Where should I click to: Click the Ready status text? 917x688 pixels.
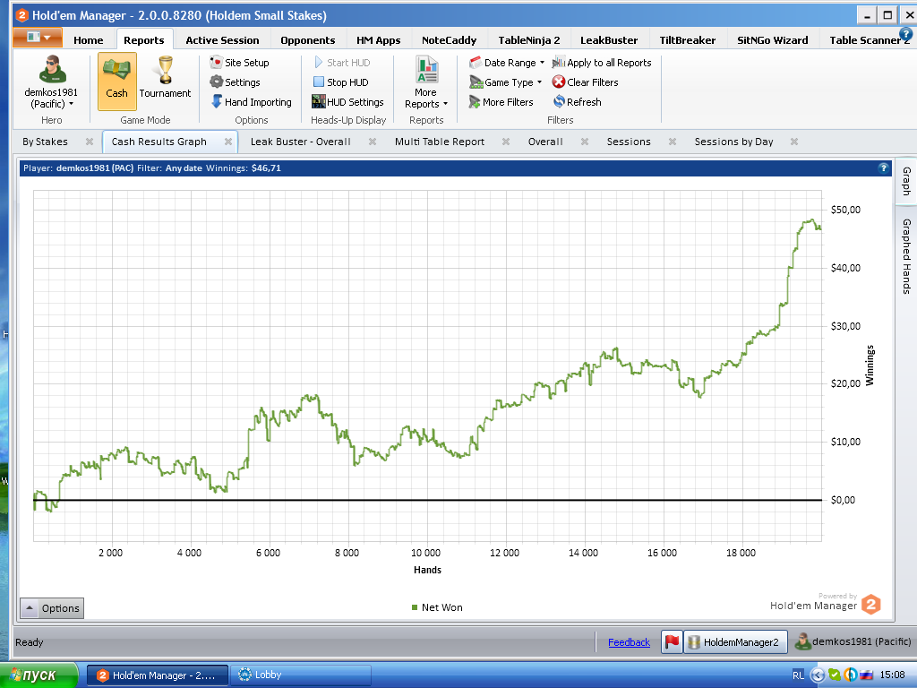coord(30,642)
